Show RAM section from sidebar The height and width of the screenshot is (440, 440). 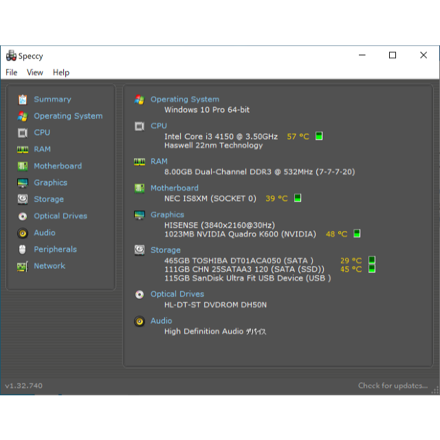[x=43, y=149]
